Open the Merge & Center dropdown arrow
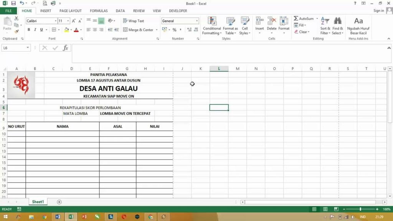This screenshot has width=393, height=221. point(157,30)
